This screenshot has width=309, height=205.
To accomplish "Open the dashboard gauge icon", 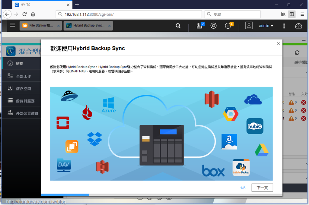I will click(298, 26).
